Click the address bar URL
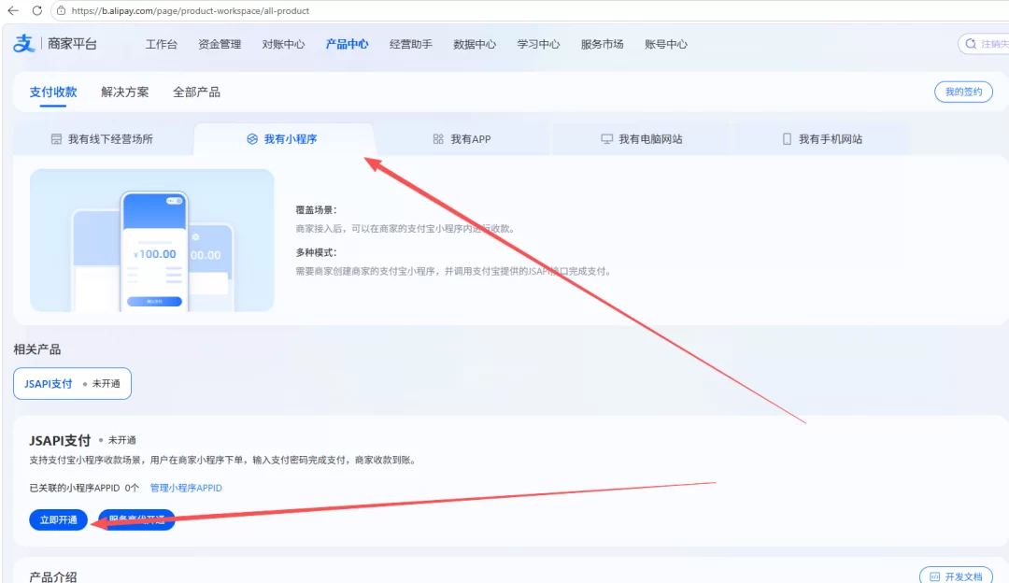 [x=191, y=11]
